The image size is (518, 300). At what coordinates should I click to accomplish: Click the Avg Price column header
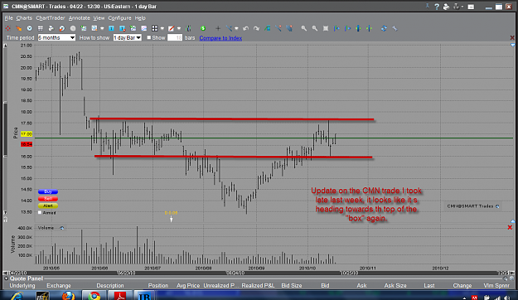188,285
